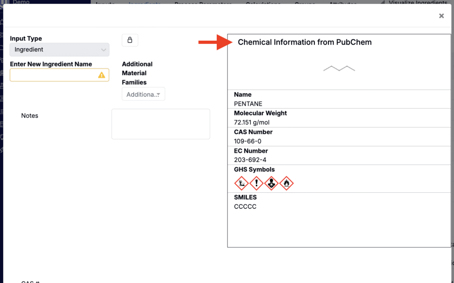Select the health hazard GHS symbol
This screenshot has width=454, height=283.
tap(271, 183)
